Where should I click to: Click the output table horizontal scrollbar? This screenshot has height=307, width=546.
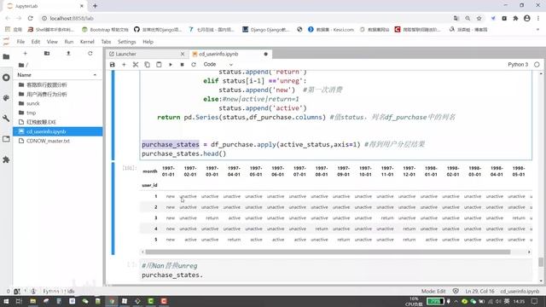pyautogui.click(x=328, y=252)
